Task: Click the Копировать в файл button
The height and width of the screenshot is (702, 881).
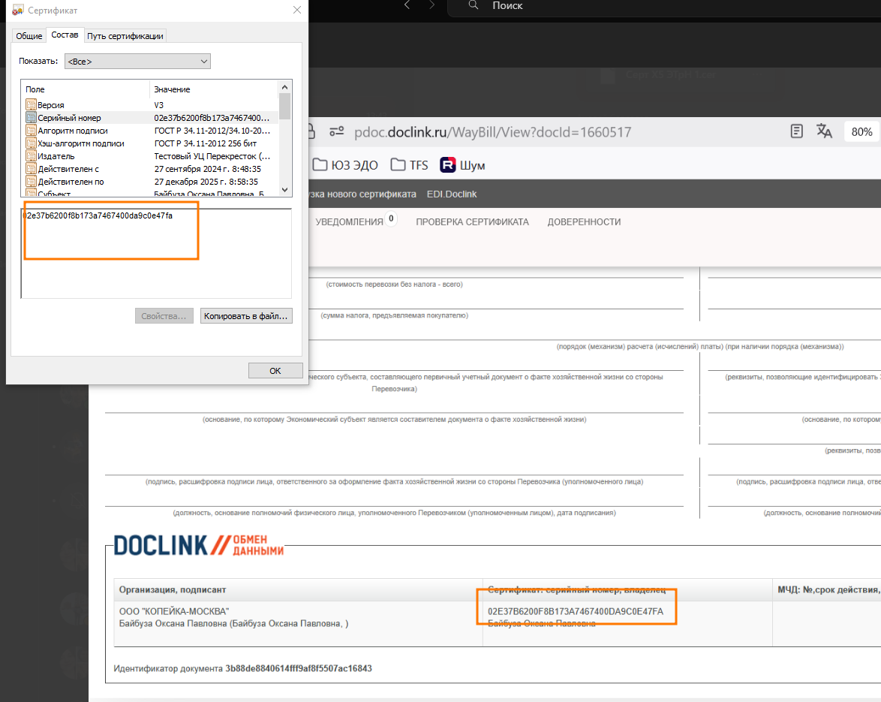Action: point(245,316)
